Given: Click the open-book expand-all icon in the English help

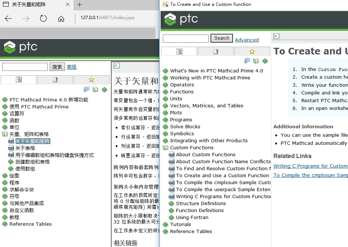Looking at the screenshot, I should tap(256, 61).
